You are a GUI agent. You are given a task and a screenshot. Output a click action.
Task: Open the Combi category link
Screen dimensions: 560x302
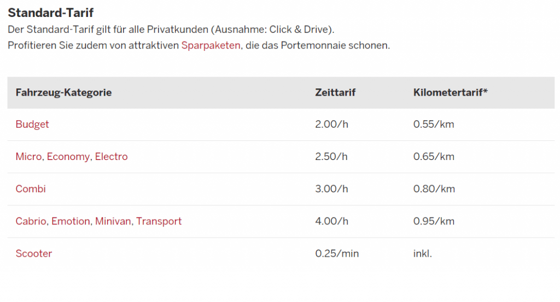pyautogui.click(x=31, y=189)
